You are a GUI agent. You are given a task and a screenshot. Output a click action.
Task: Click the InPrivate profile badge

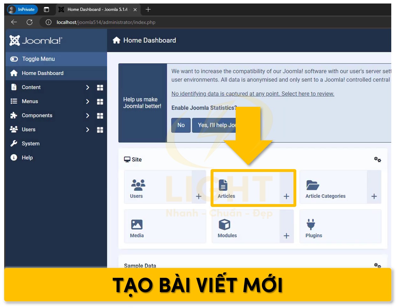(x=22, y=10)
